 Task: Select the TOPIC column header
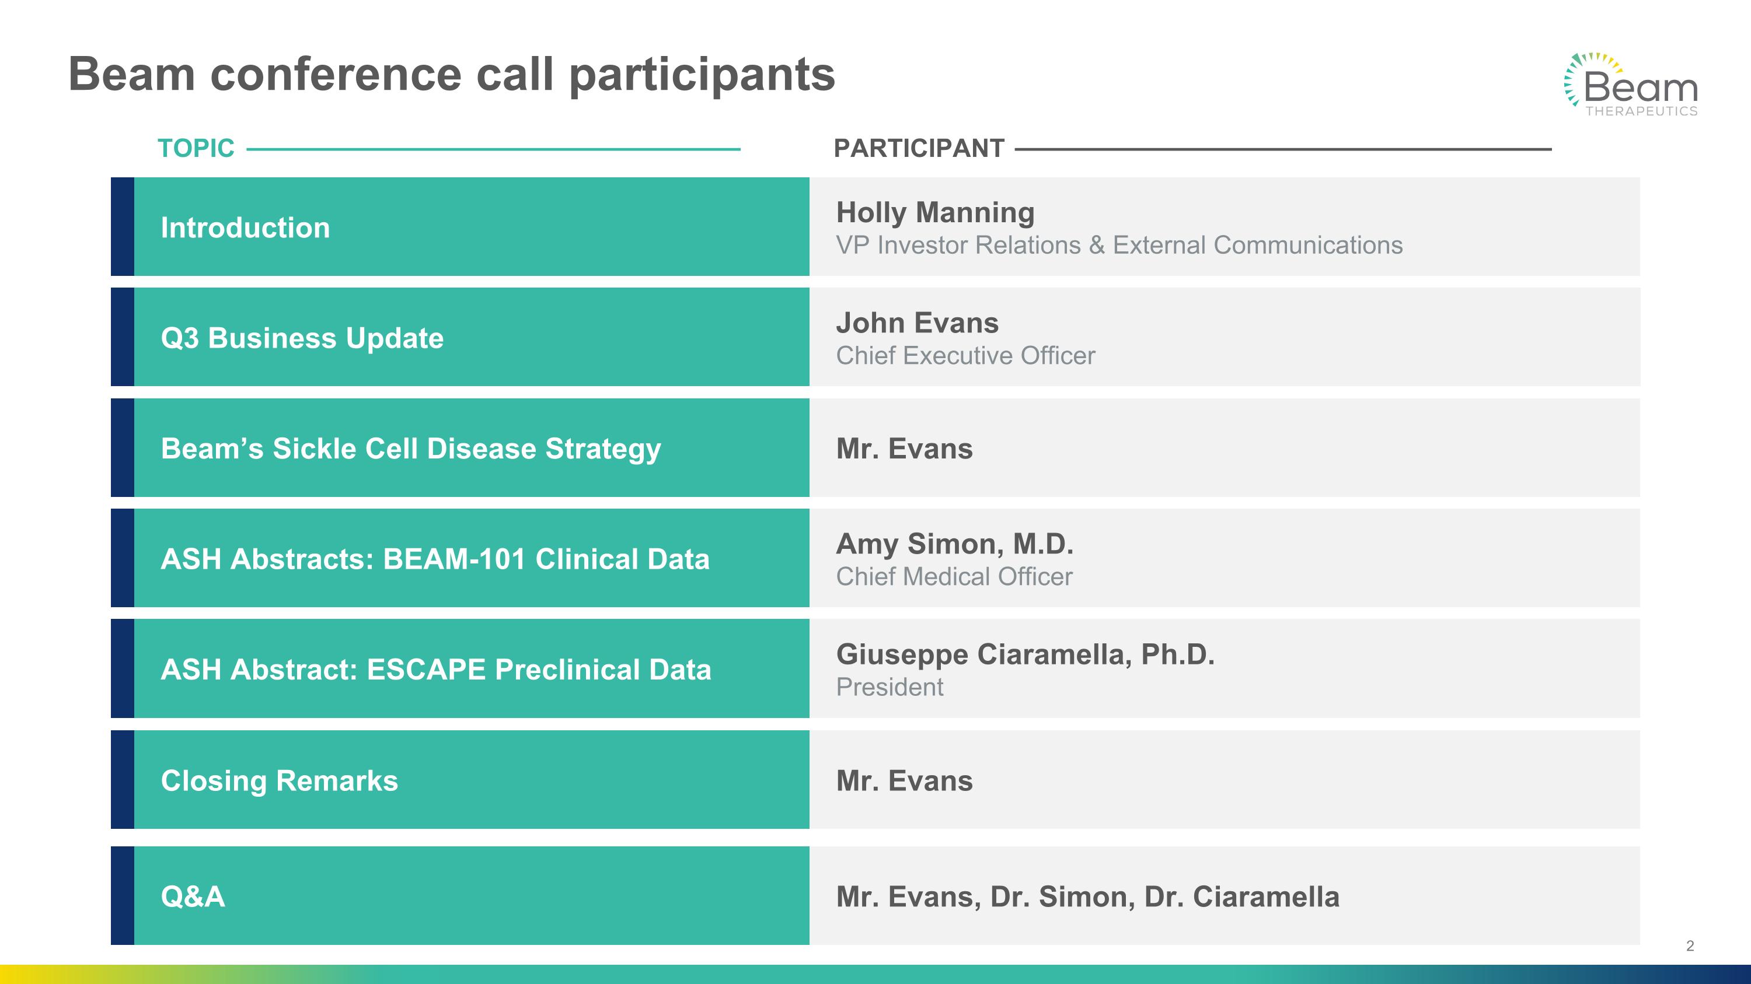click(x=196, y=148)
